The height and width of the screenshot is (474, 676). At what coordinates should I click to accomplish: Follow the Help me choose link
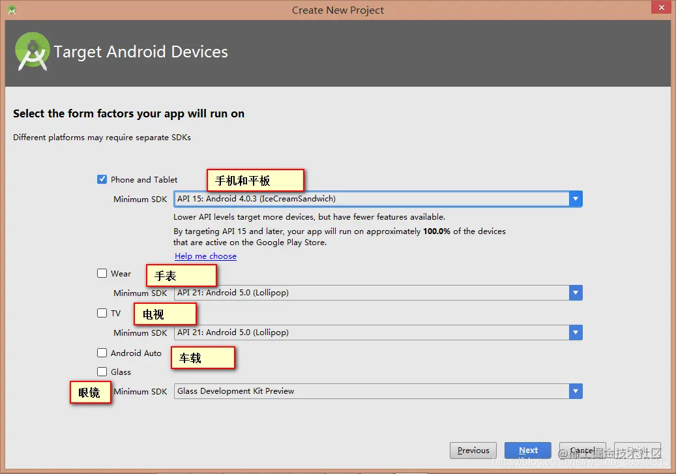(205, 256)
